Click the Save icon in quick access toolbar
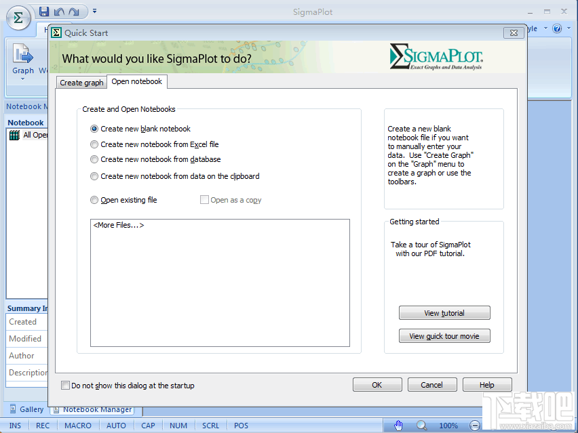Viewport: 578px width, 433px height. [44, 12]
